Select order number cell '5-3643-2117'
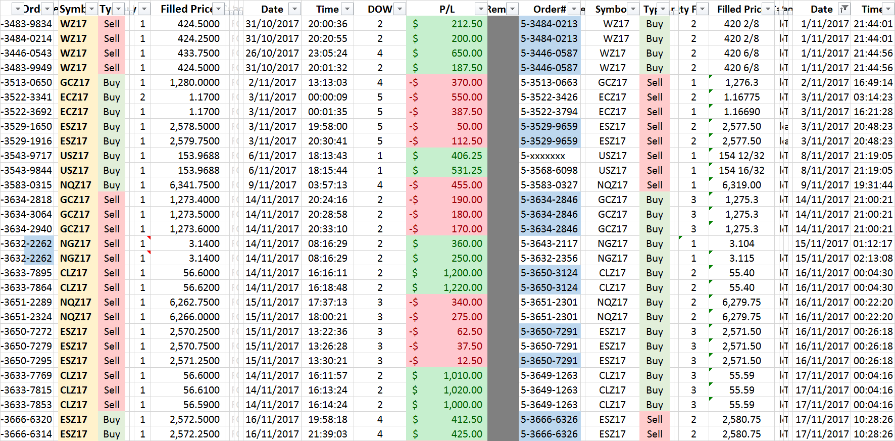The width and height of the screenshot is (895, 441). tap(550, 243)
